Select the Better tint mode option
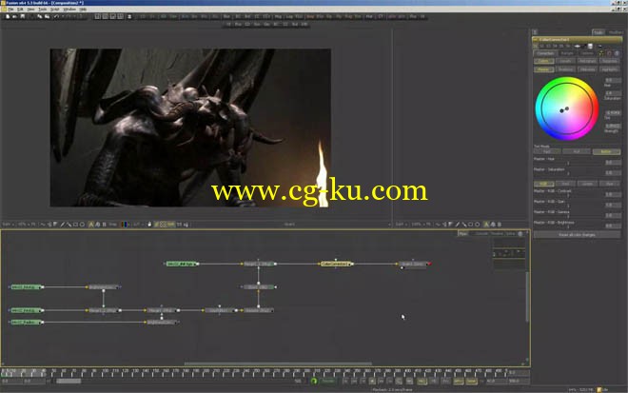 (x=606, y=151)
